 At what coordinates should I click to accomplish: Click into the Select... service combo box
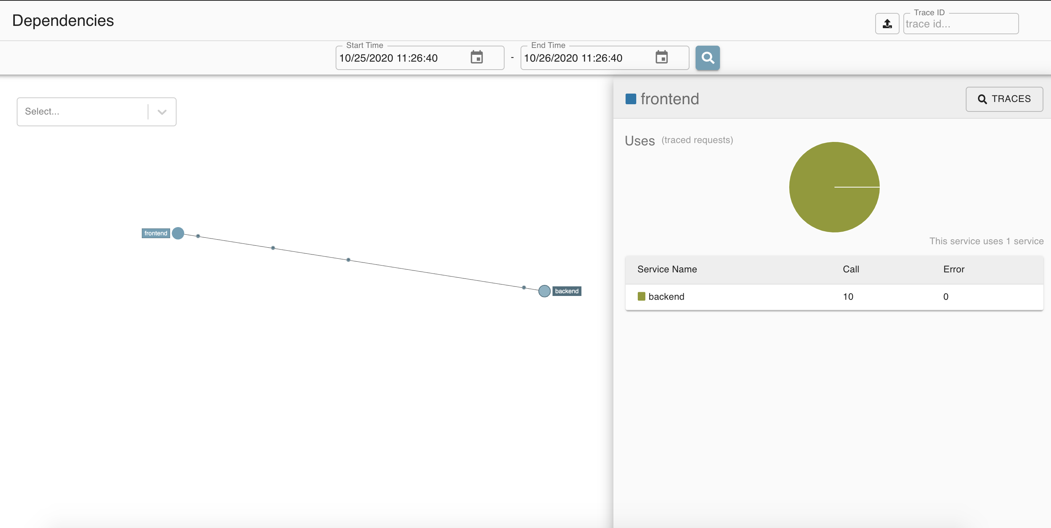click(x=81, y=112)
